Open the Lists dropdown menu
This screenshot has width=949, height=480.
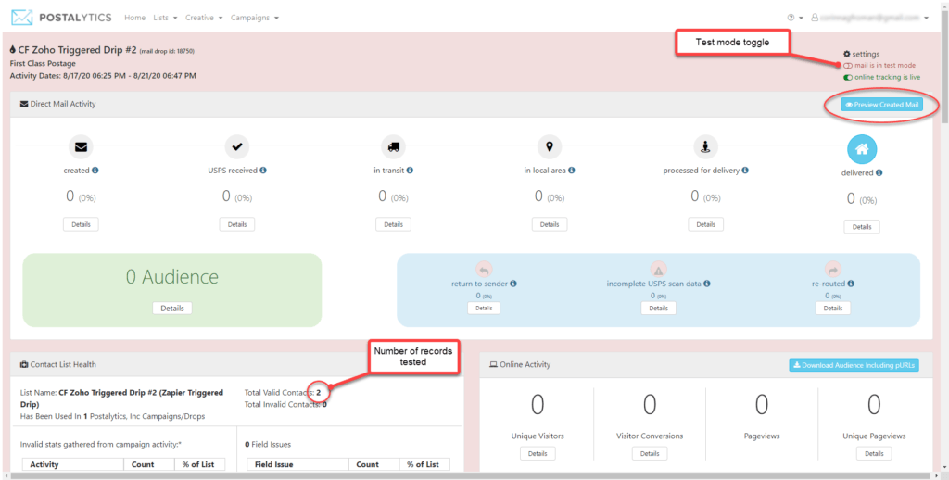[x=165, y=18]
